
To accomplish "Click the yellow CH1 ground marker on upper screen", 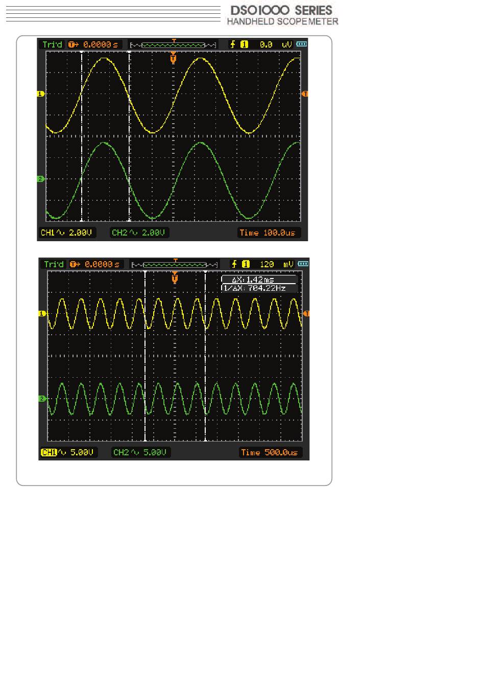I will click(x=40, y=94).
